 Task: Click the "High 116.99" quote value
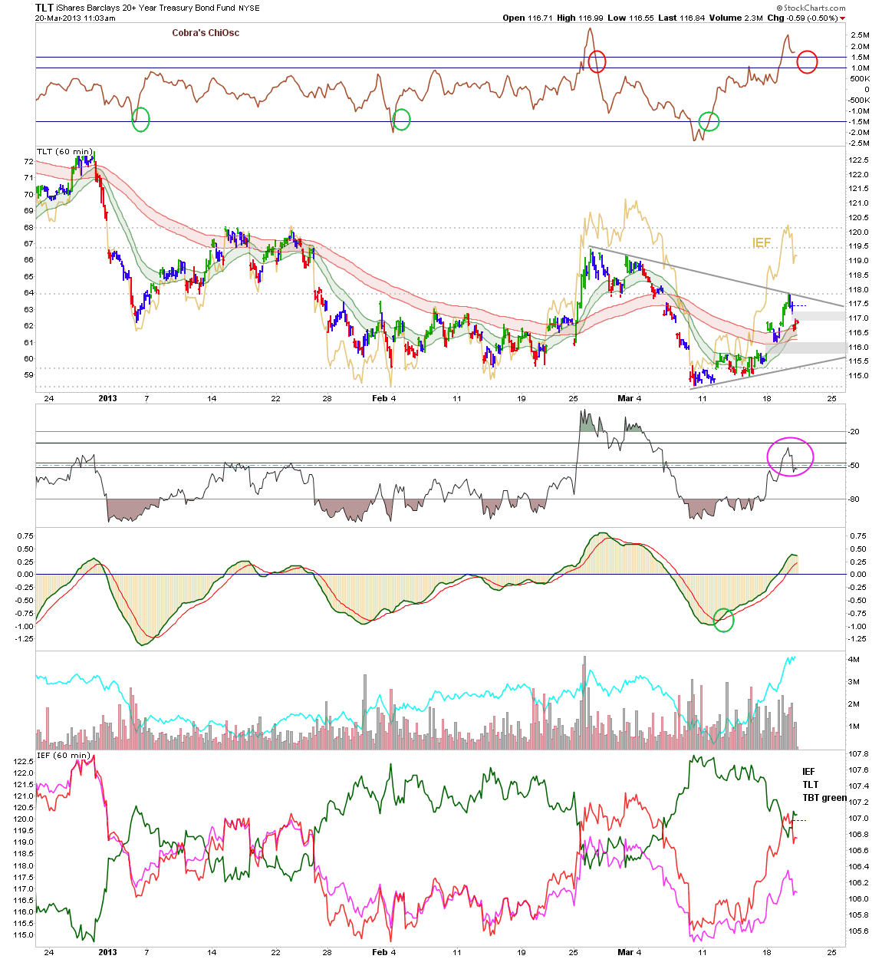coord(580,18)
